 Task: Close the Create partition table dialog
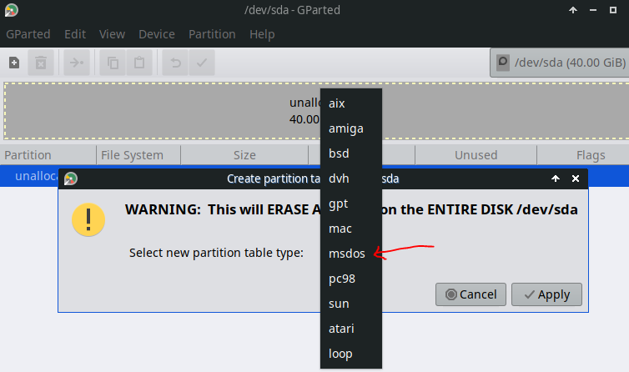click(576, 178)
